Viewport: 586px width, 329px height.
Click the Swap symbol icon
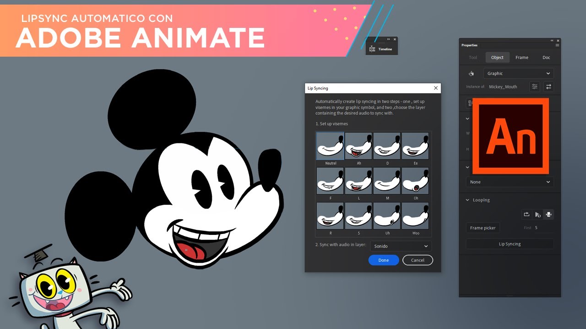548,86
